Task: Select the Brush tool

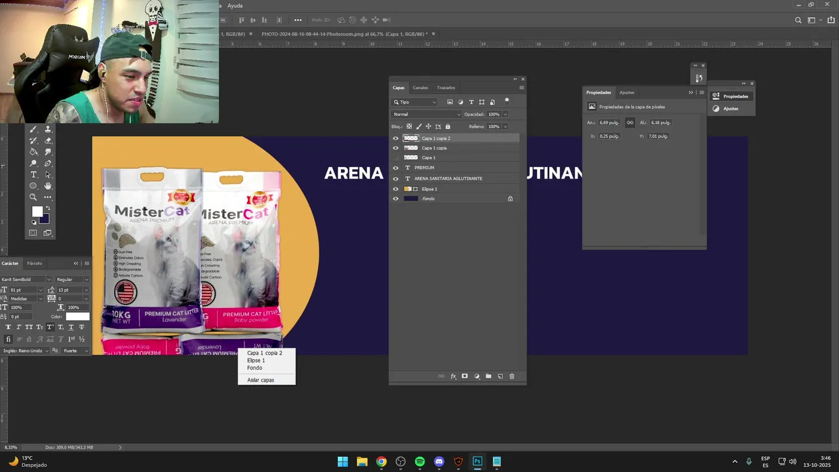Action: pyautogui.click(x=33, y=129)
